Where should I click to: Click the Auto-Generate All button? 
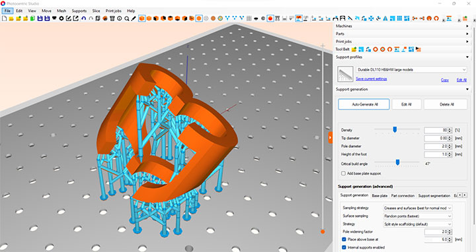point(364,104)
